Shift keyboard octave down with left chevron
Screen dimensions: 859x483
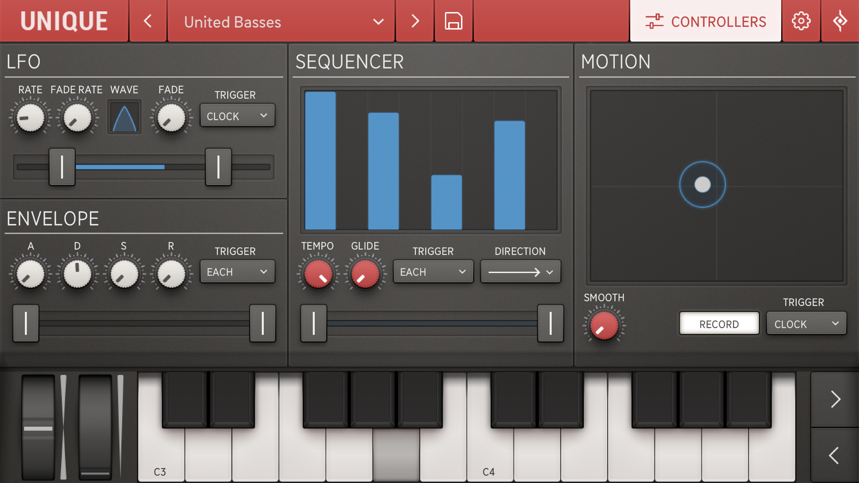[x=835, y=455]
